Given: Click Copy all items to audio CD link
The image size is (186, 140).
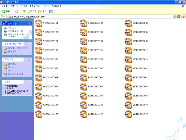Looking at the screenshot, I should 18,35.
